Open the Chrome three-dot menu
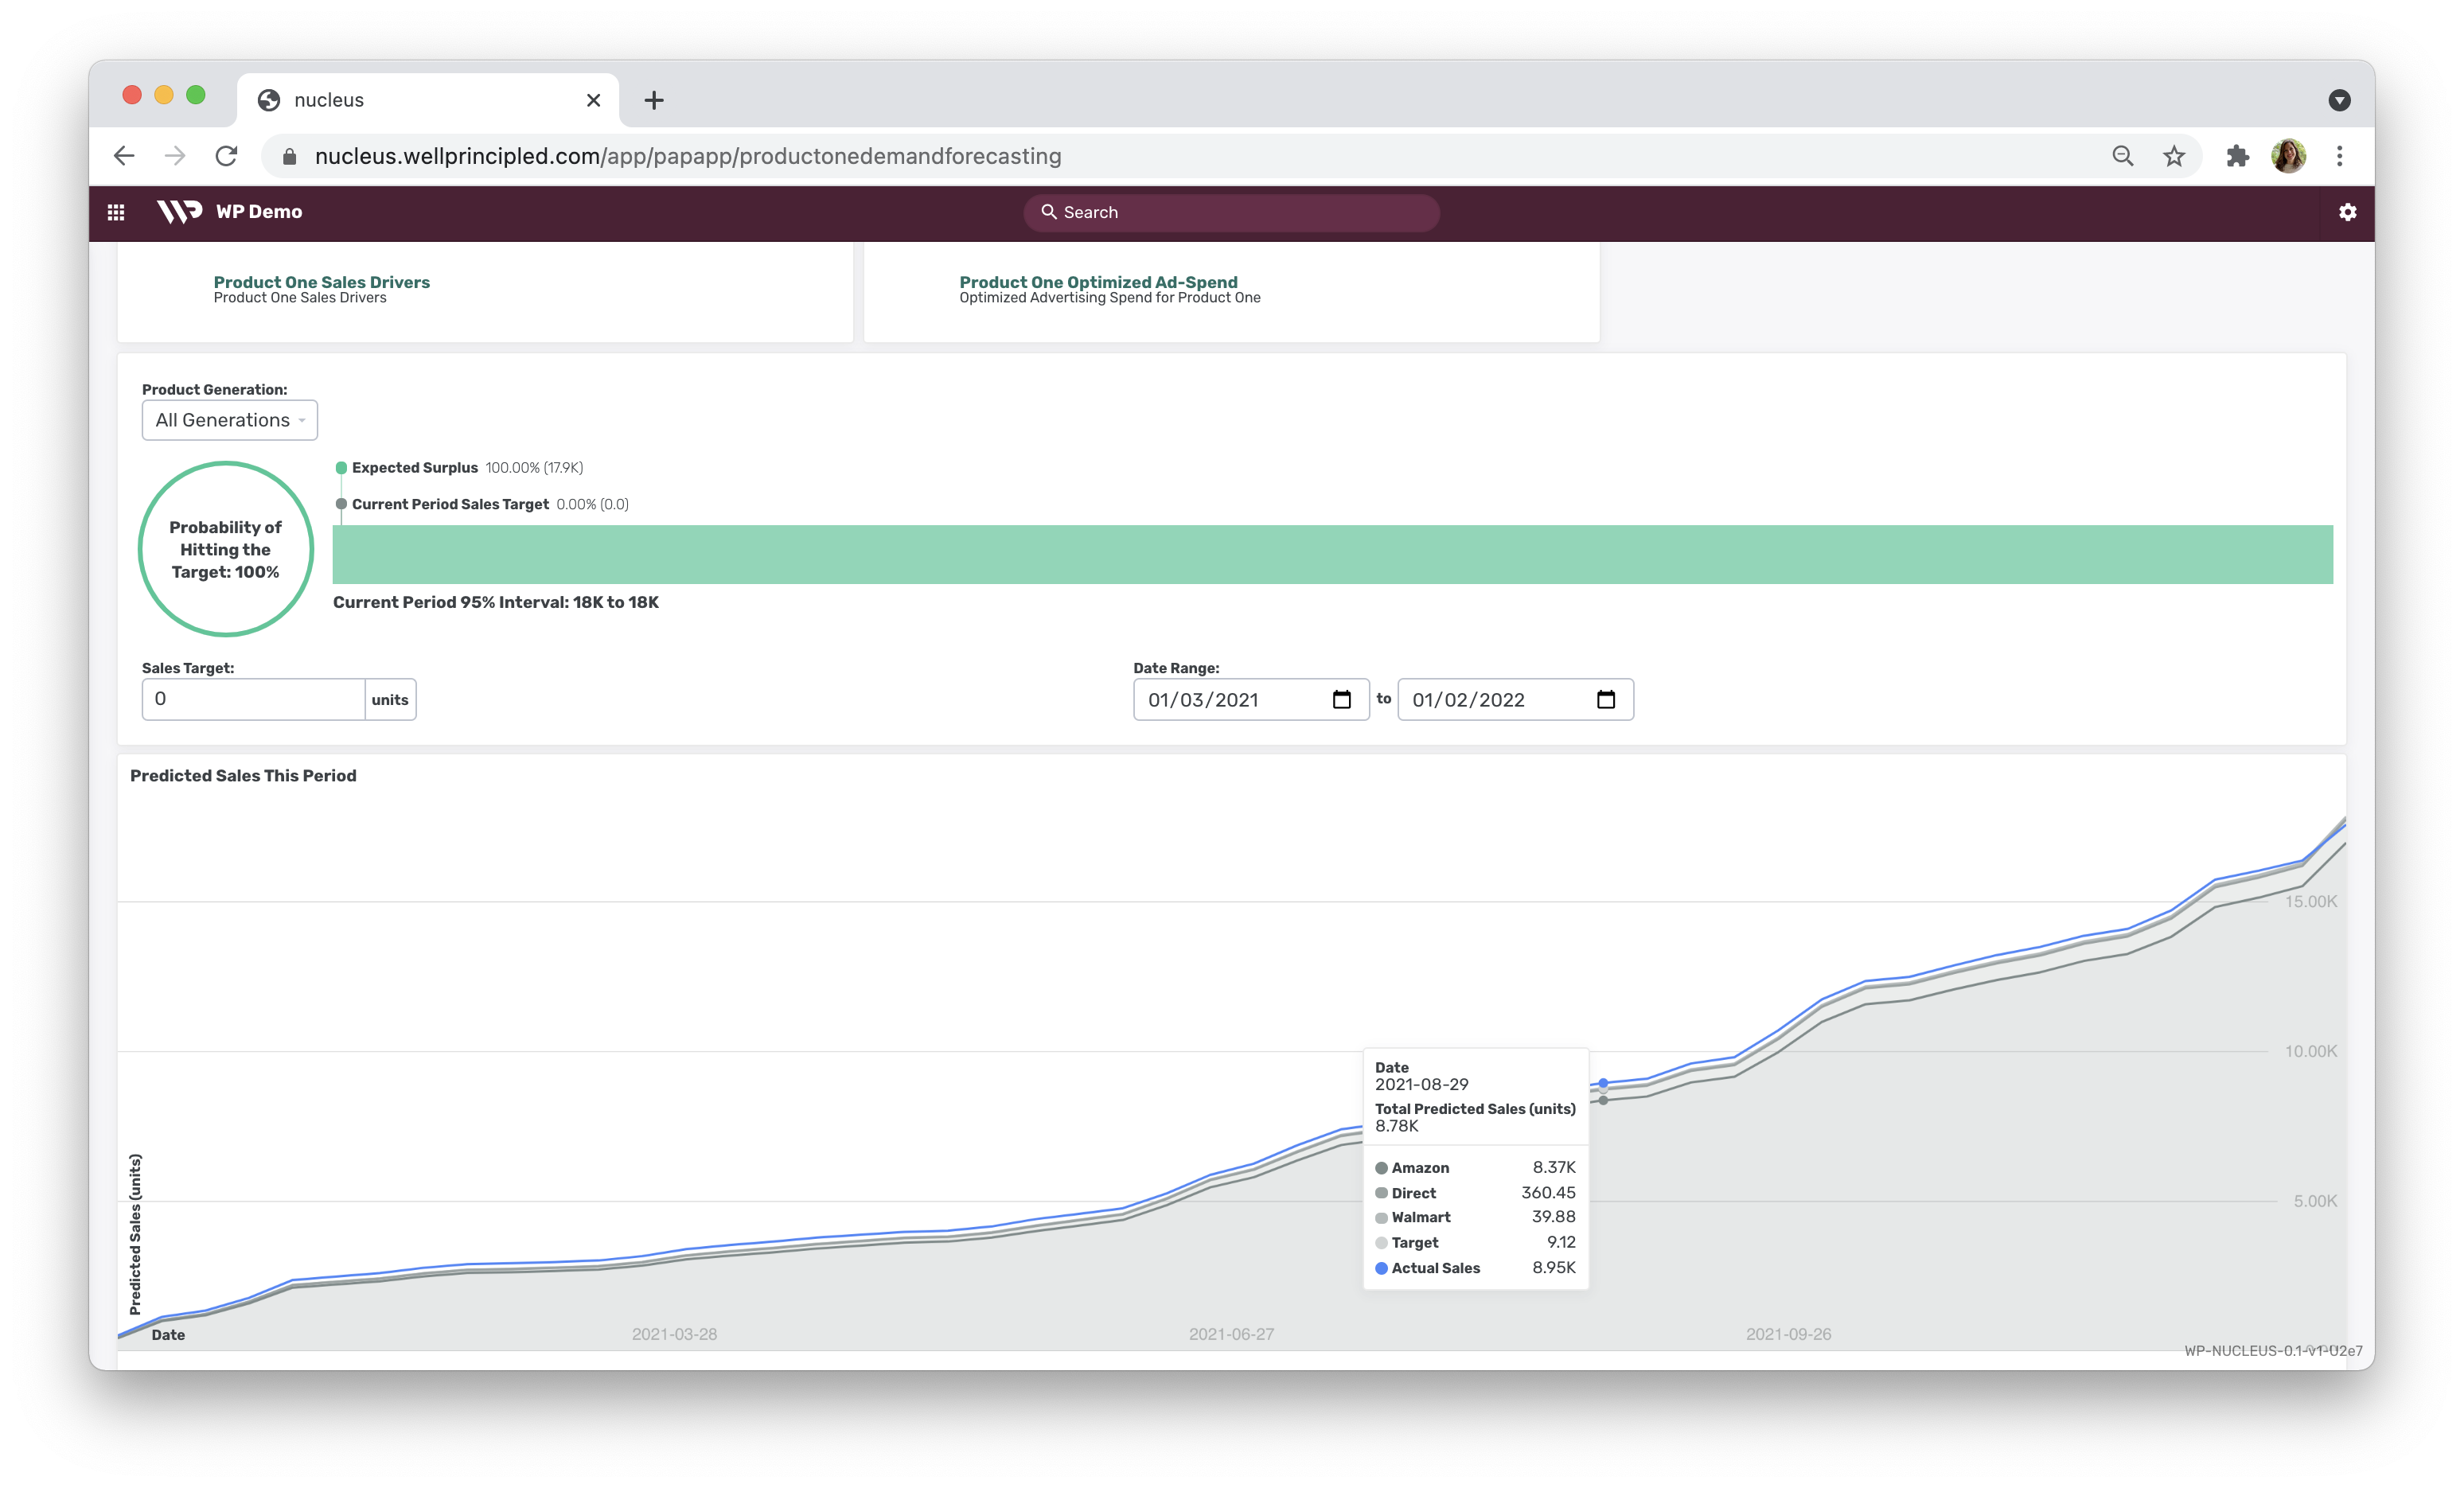Viewport: 2464px width, 1488px height. point(2339,156)
